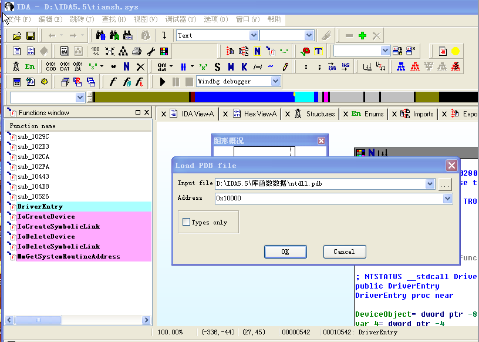Click the blue N name icon in the third toolbar row
The image size is (479, 342).
[x=126, y=66]
